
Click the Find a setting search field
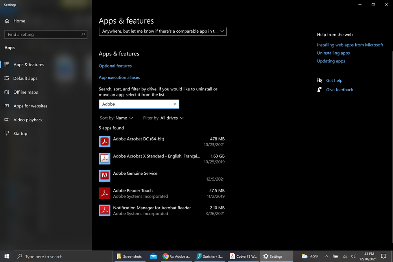[x=46, y=34]
